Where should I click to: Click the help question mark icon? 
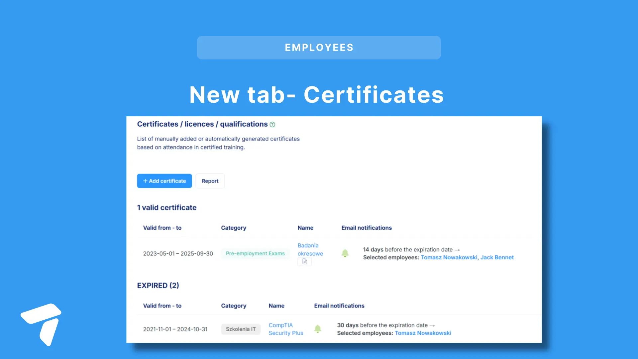click(272, 125)
